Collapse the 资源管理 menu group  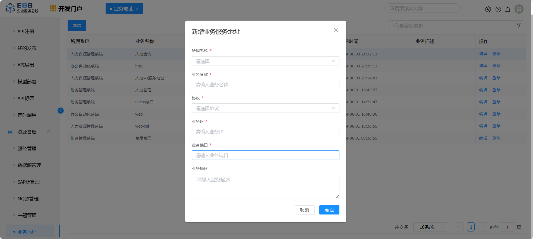[x=48, y=132]
